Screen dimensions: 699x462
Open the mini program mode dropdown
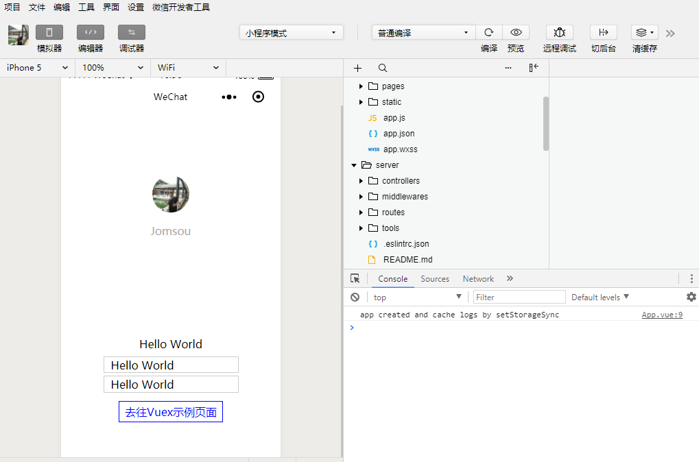292,32
